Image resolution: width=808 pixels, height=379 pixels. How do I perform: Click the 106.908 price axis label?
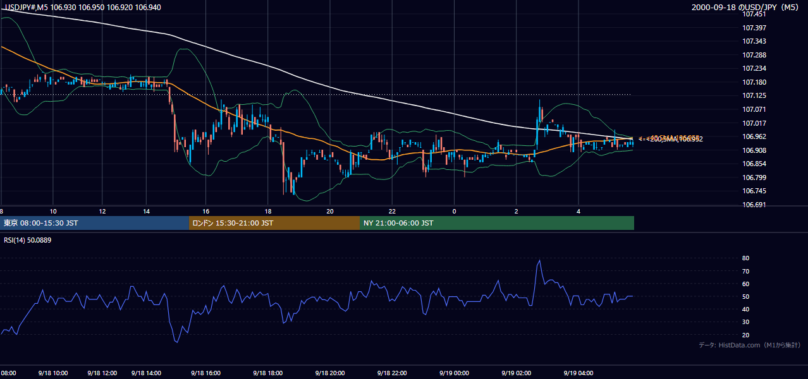[x=755, y=150]
